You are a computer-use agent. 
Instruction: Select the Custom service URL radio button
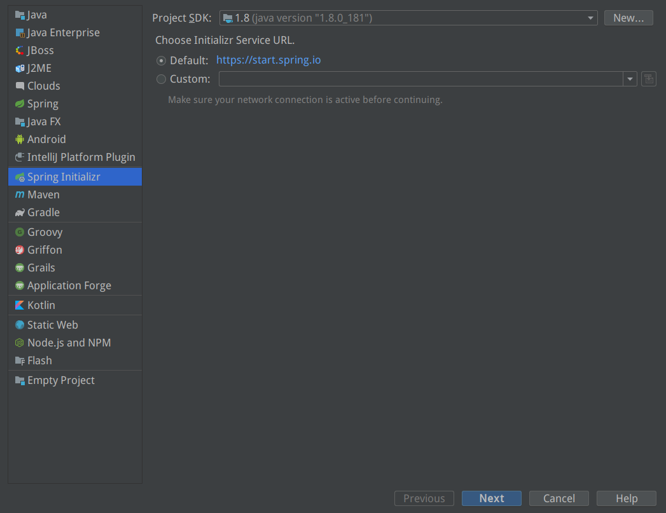(x=161, y=79)
